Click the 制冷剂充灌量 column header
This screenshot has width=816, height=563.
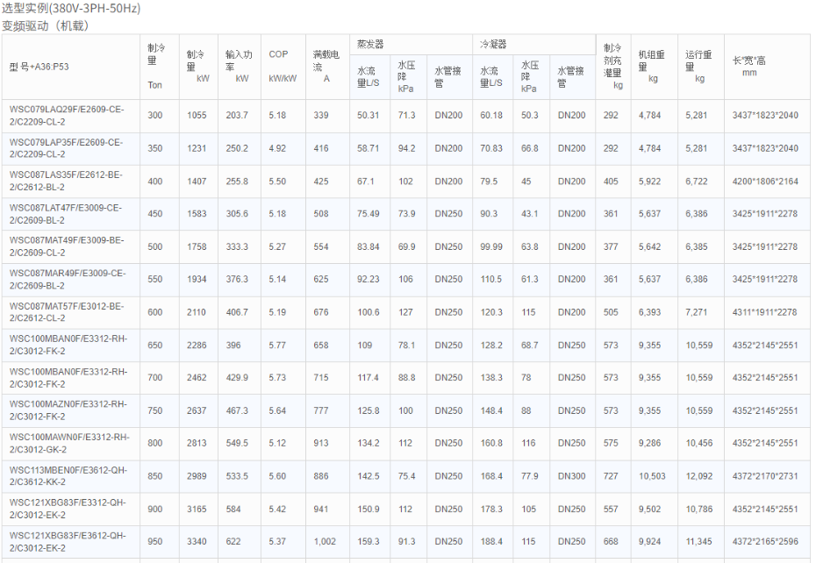(x=612, y=66)
